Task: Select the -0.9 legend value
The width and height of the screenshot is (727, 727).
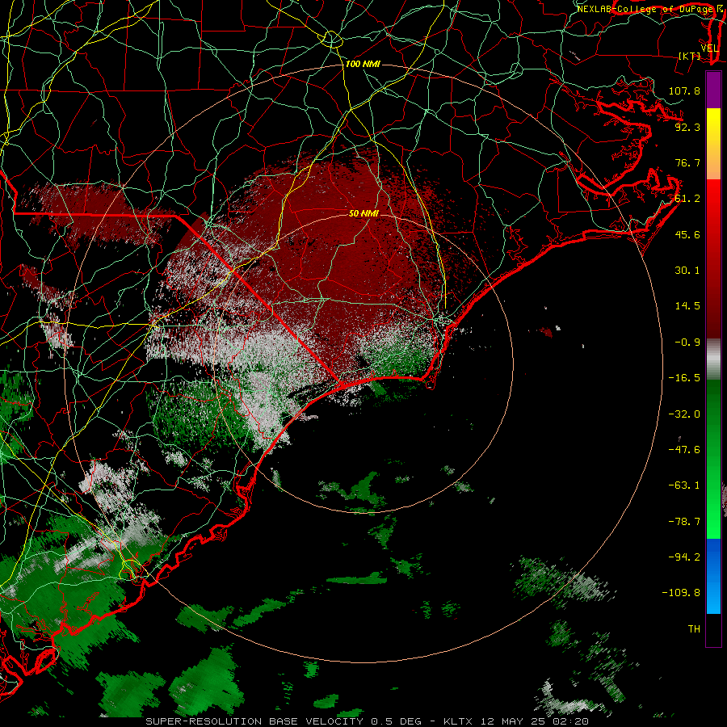Action: (687, 342)
